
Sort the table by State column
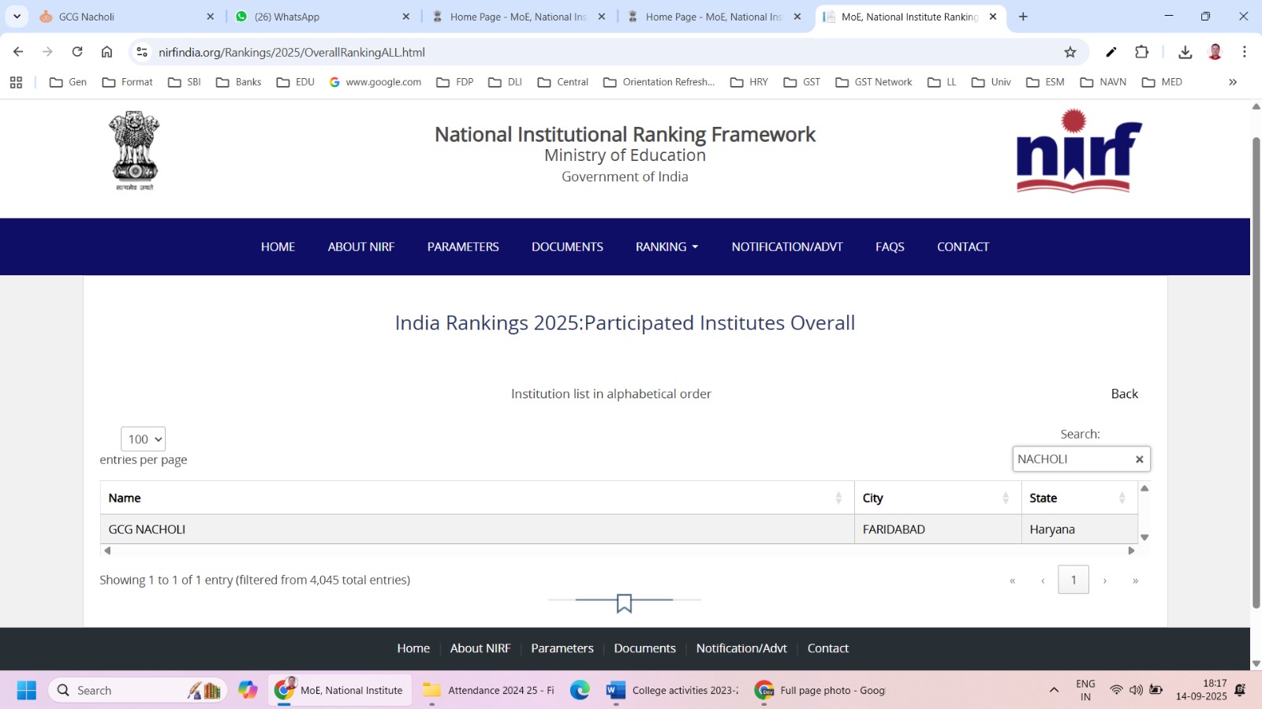tap(1079, 498)
